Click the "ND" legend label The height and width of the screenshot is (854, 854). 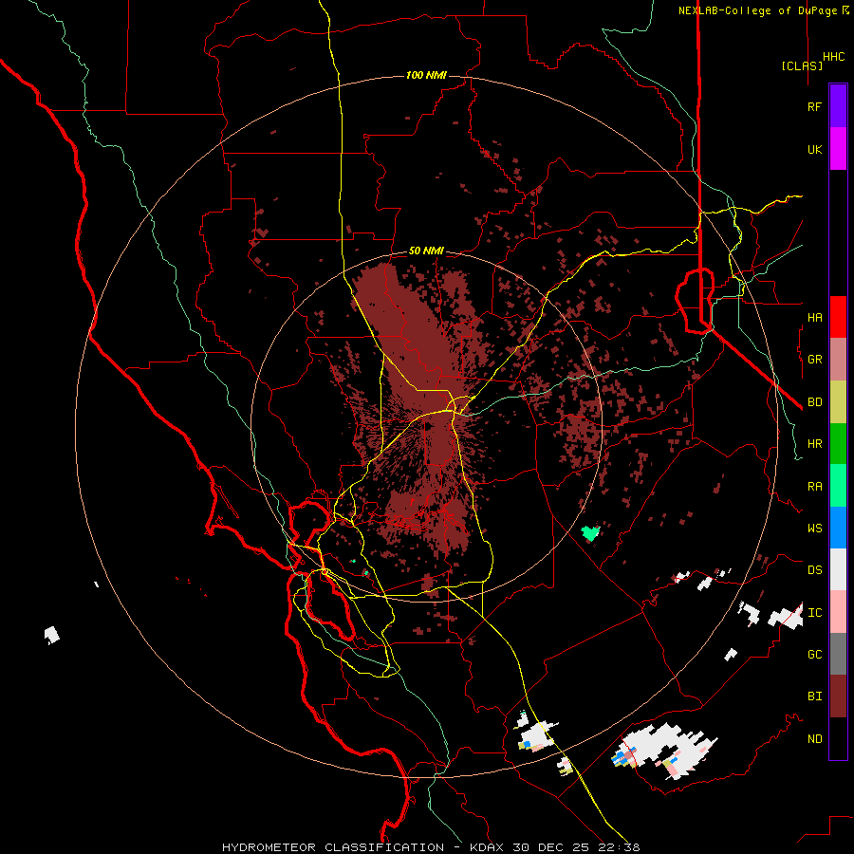[815, 738]
